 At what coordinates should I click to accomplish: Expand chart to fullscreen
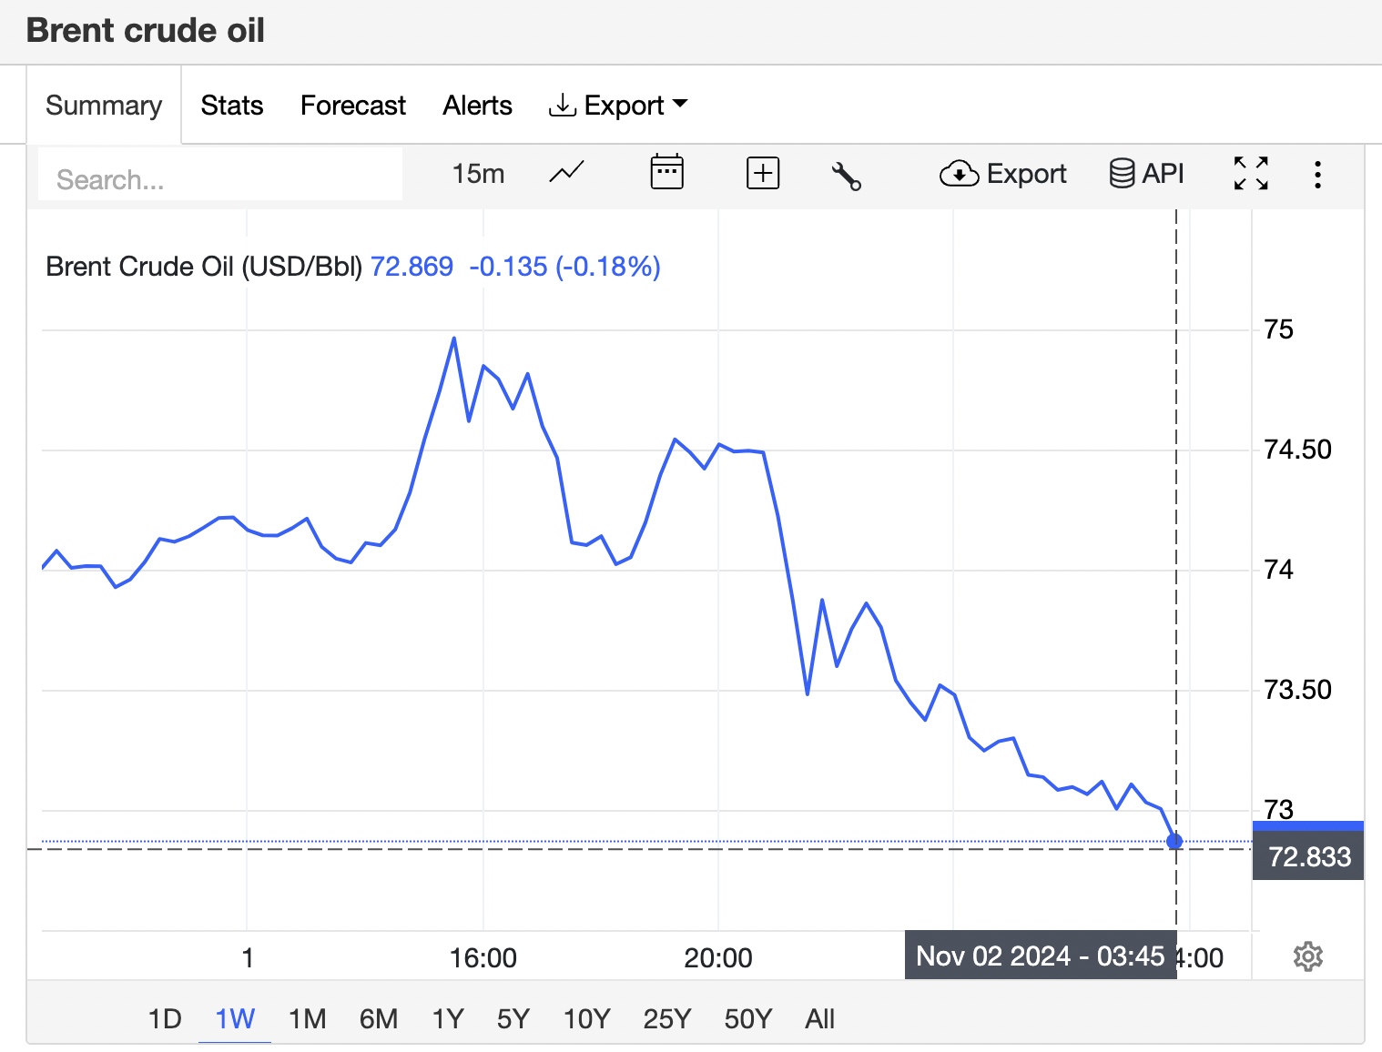(x=1251, y=173)
